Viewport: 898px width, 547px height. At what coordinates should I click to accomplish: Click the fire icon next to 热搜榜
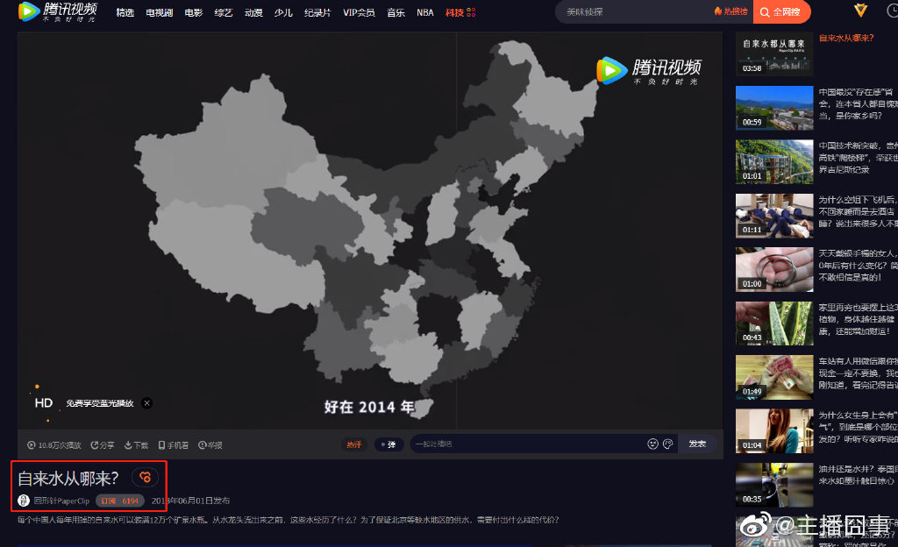point(718,12)
